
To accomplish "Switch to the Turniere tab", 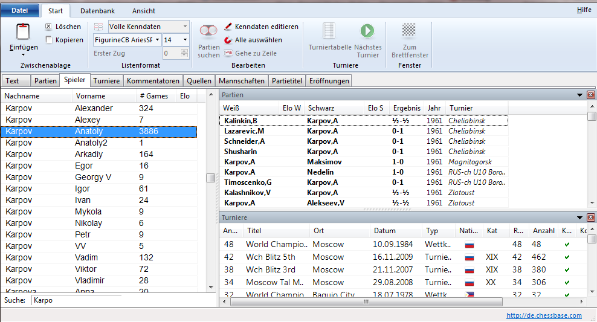I will (x=106, y=81).
